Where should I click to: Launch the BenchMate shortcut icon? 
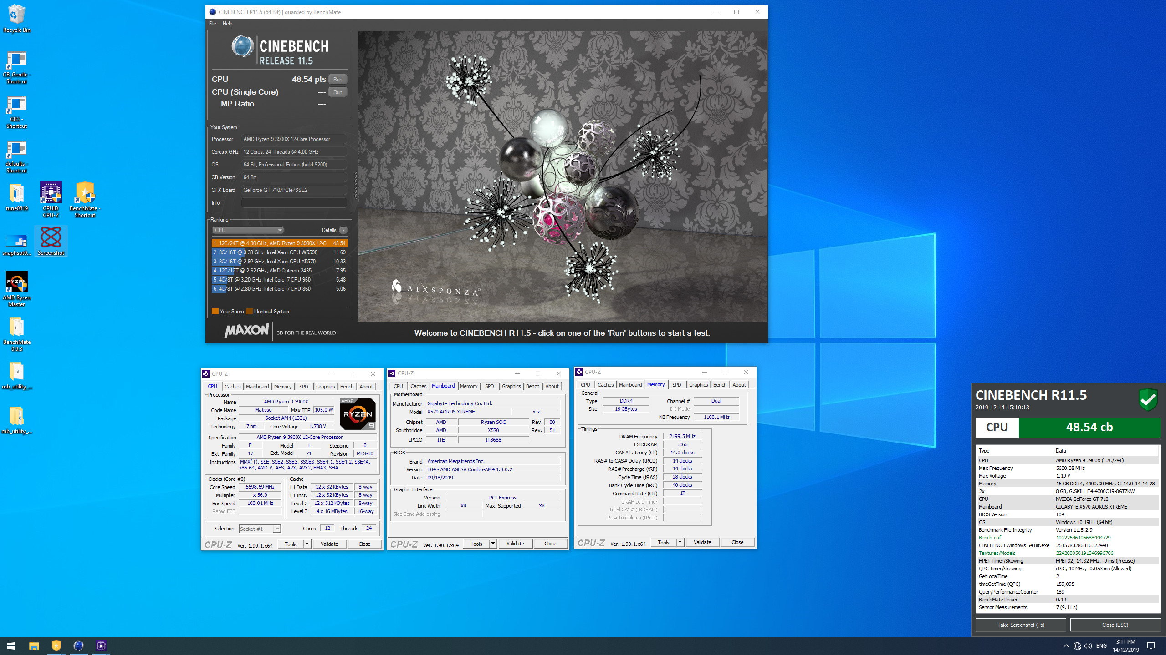[85, 200]
